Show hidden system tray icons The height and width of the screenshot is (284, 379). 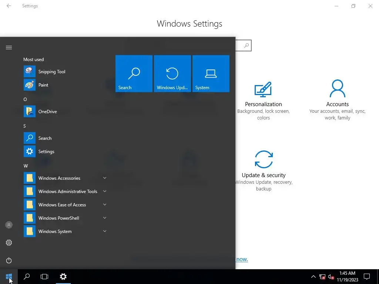click(x=313, y=277)
